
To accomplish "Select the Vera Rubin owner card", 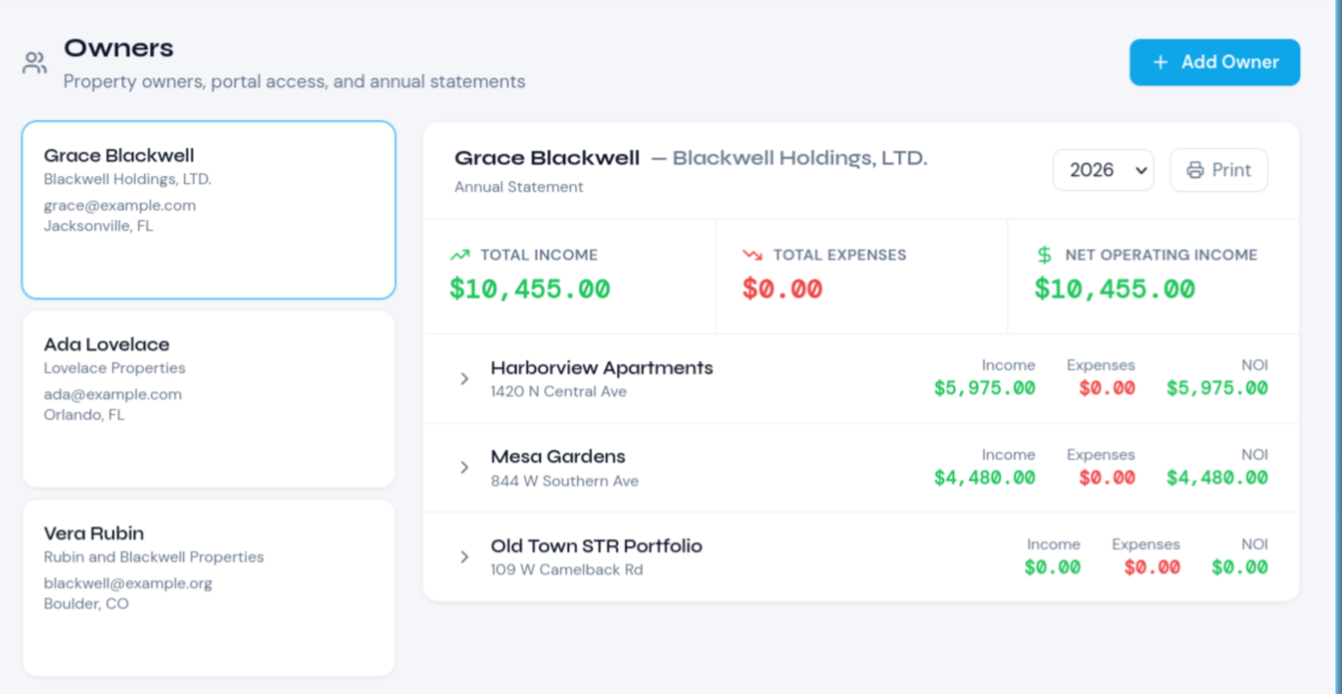I will [209, 588].
